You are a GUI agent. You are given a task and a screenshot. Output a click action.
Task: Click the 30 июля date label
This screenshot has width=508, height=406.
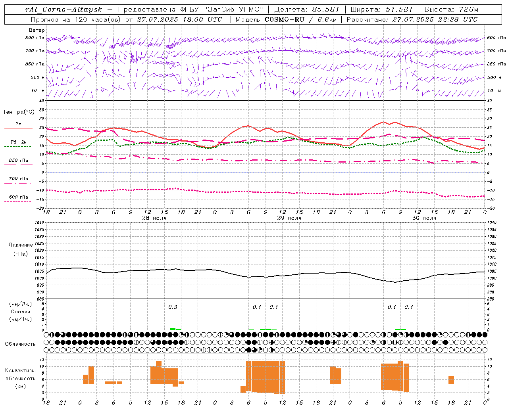(424, 218)
